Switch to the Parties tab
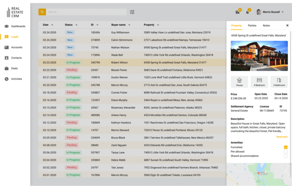The width and height of the screenshot is (292, 186). click(x=252, y=26)
